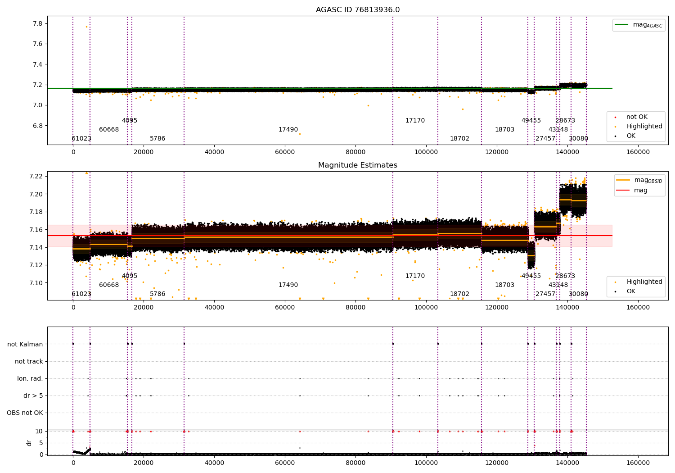Click the 'Magnitude Estimates' plot title
The image size is (675, 473).
point(358,165)
